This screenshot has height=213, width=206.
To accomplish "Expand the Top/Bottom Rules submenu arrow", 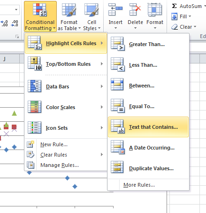I will click(102, 64).
